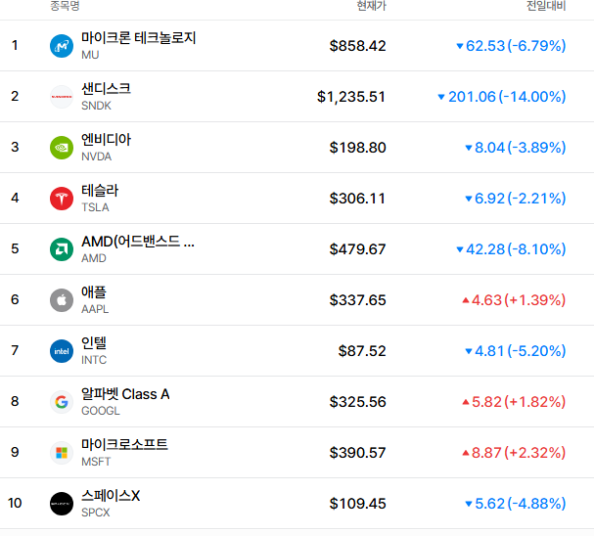Click Apple's change value +1.39%
594x536 pixels.
pyautogui.click(x=535, y=300)
